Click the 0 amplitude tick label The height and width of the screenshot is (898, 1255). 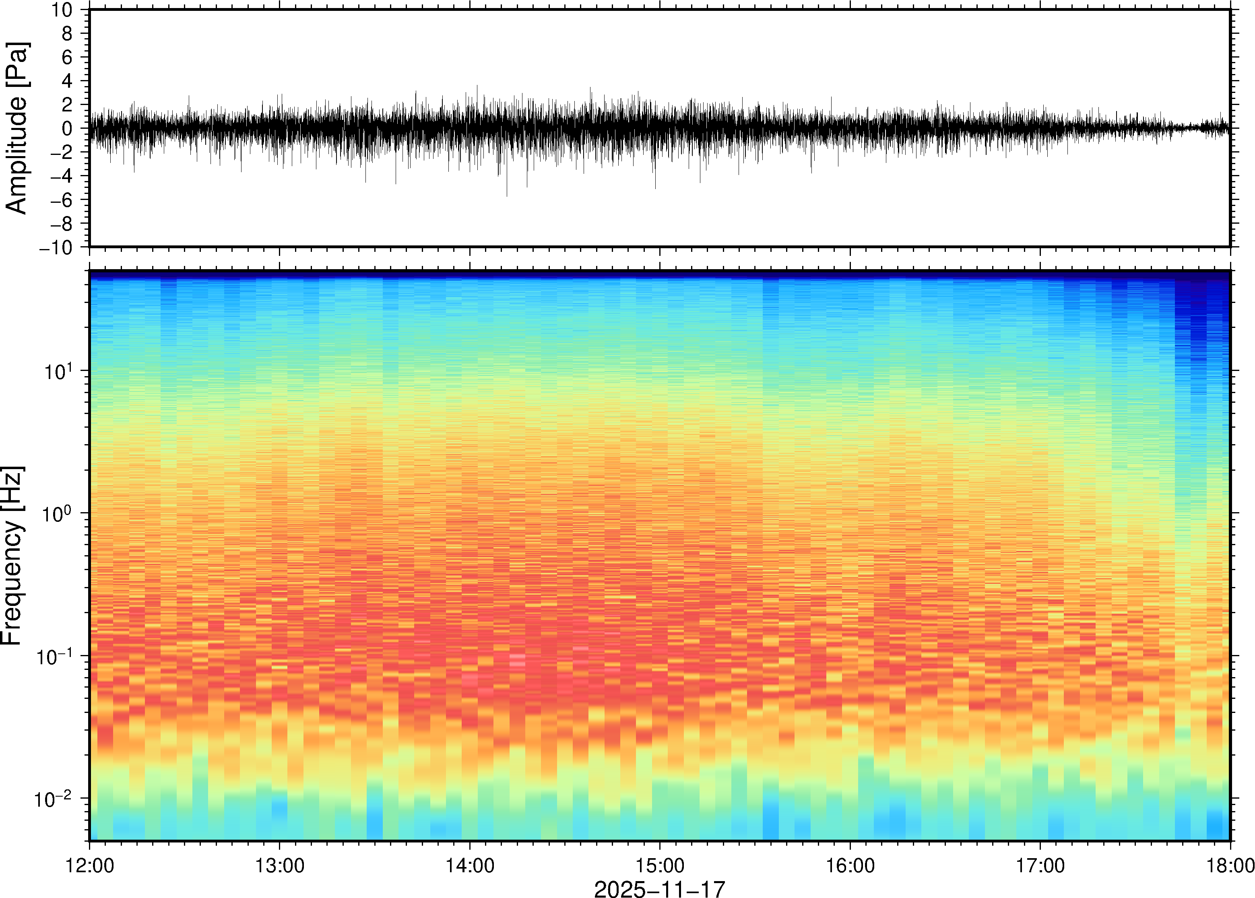(68, 128)
